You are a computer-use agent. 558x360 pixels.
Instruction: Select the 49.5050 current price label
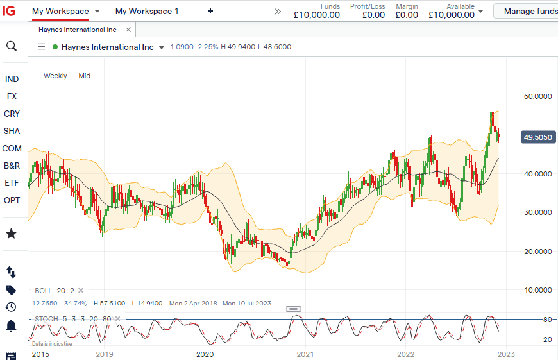click(x=537, y=137)
